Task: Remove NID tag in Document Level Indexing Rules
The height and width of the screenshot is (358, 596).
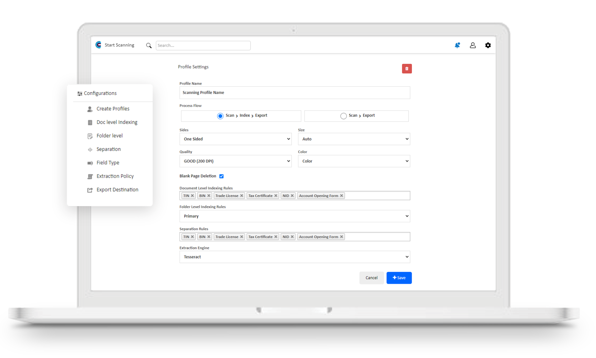Action: pos(292,196)
